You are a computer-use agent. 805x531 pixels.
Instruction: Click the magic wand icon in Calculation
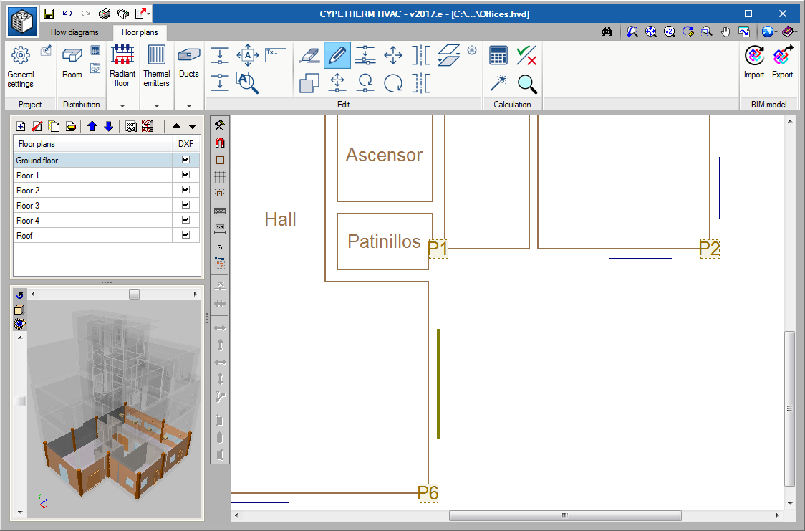tap(498, 83)
